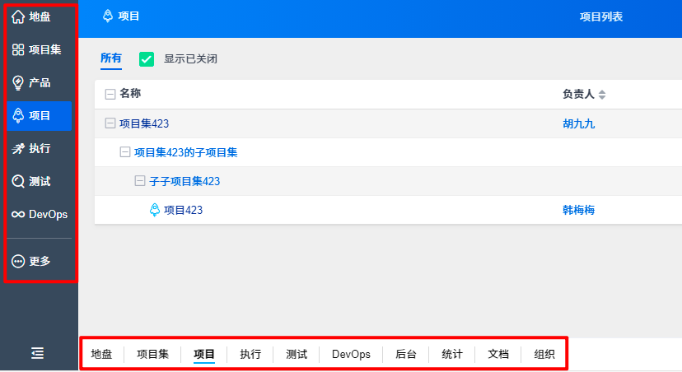Click the 更多 ellipsis icon in sidebar
The width and height of the screenshot is (682, 372).
tap(18, 261)
